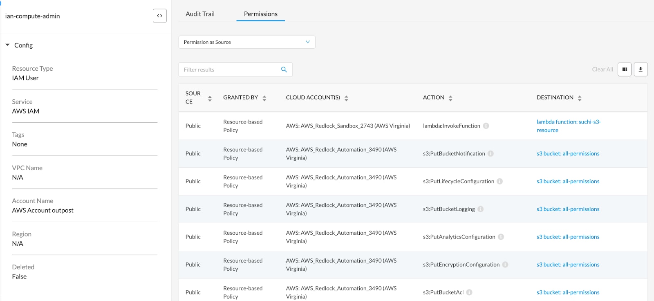Screen dimensions: 654x301
Task: Click the AWS Account outpost value
Action: (43, 210)
